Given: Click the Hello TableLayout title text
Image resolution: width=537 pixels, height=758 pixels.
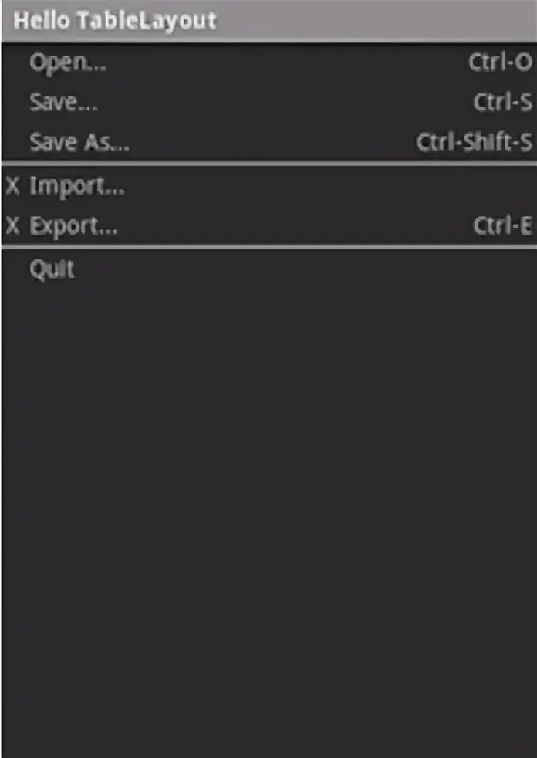Looking at the screenshot, I should point(114,21).
